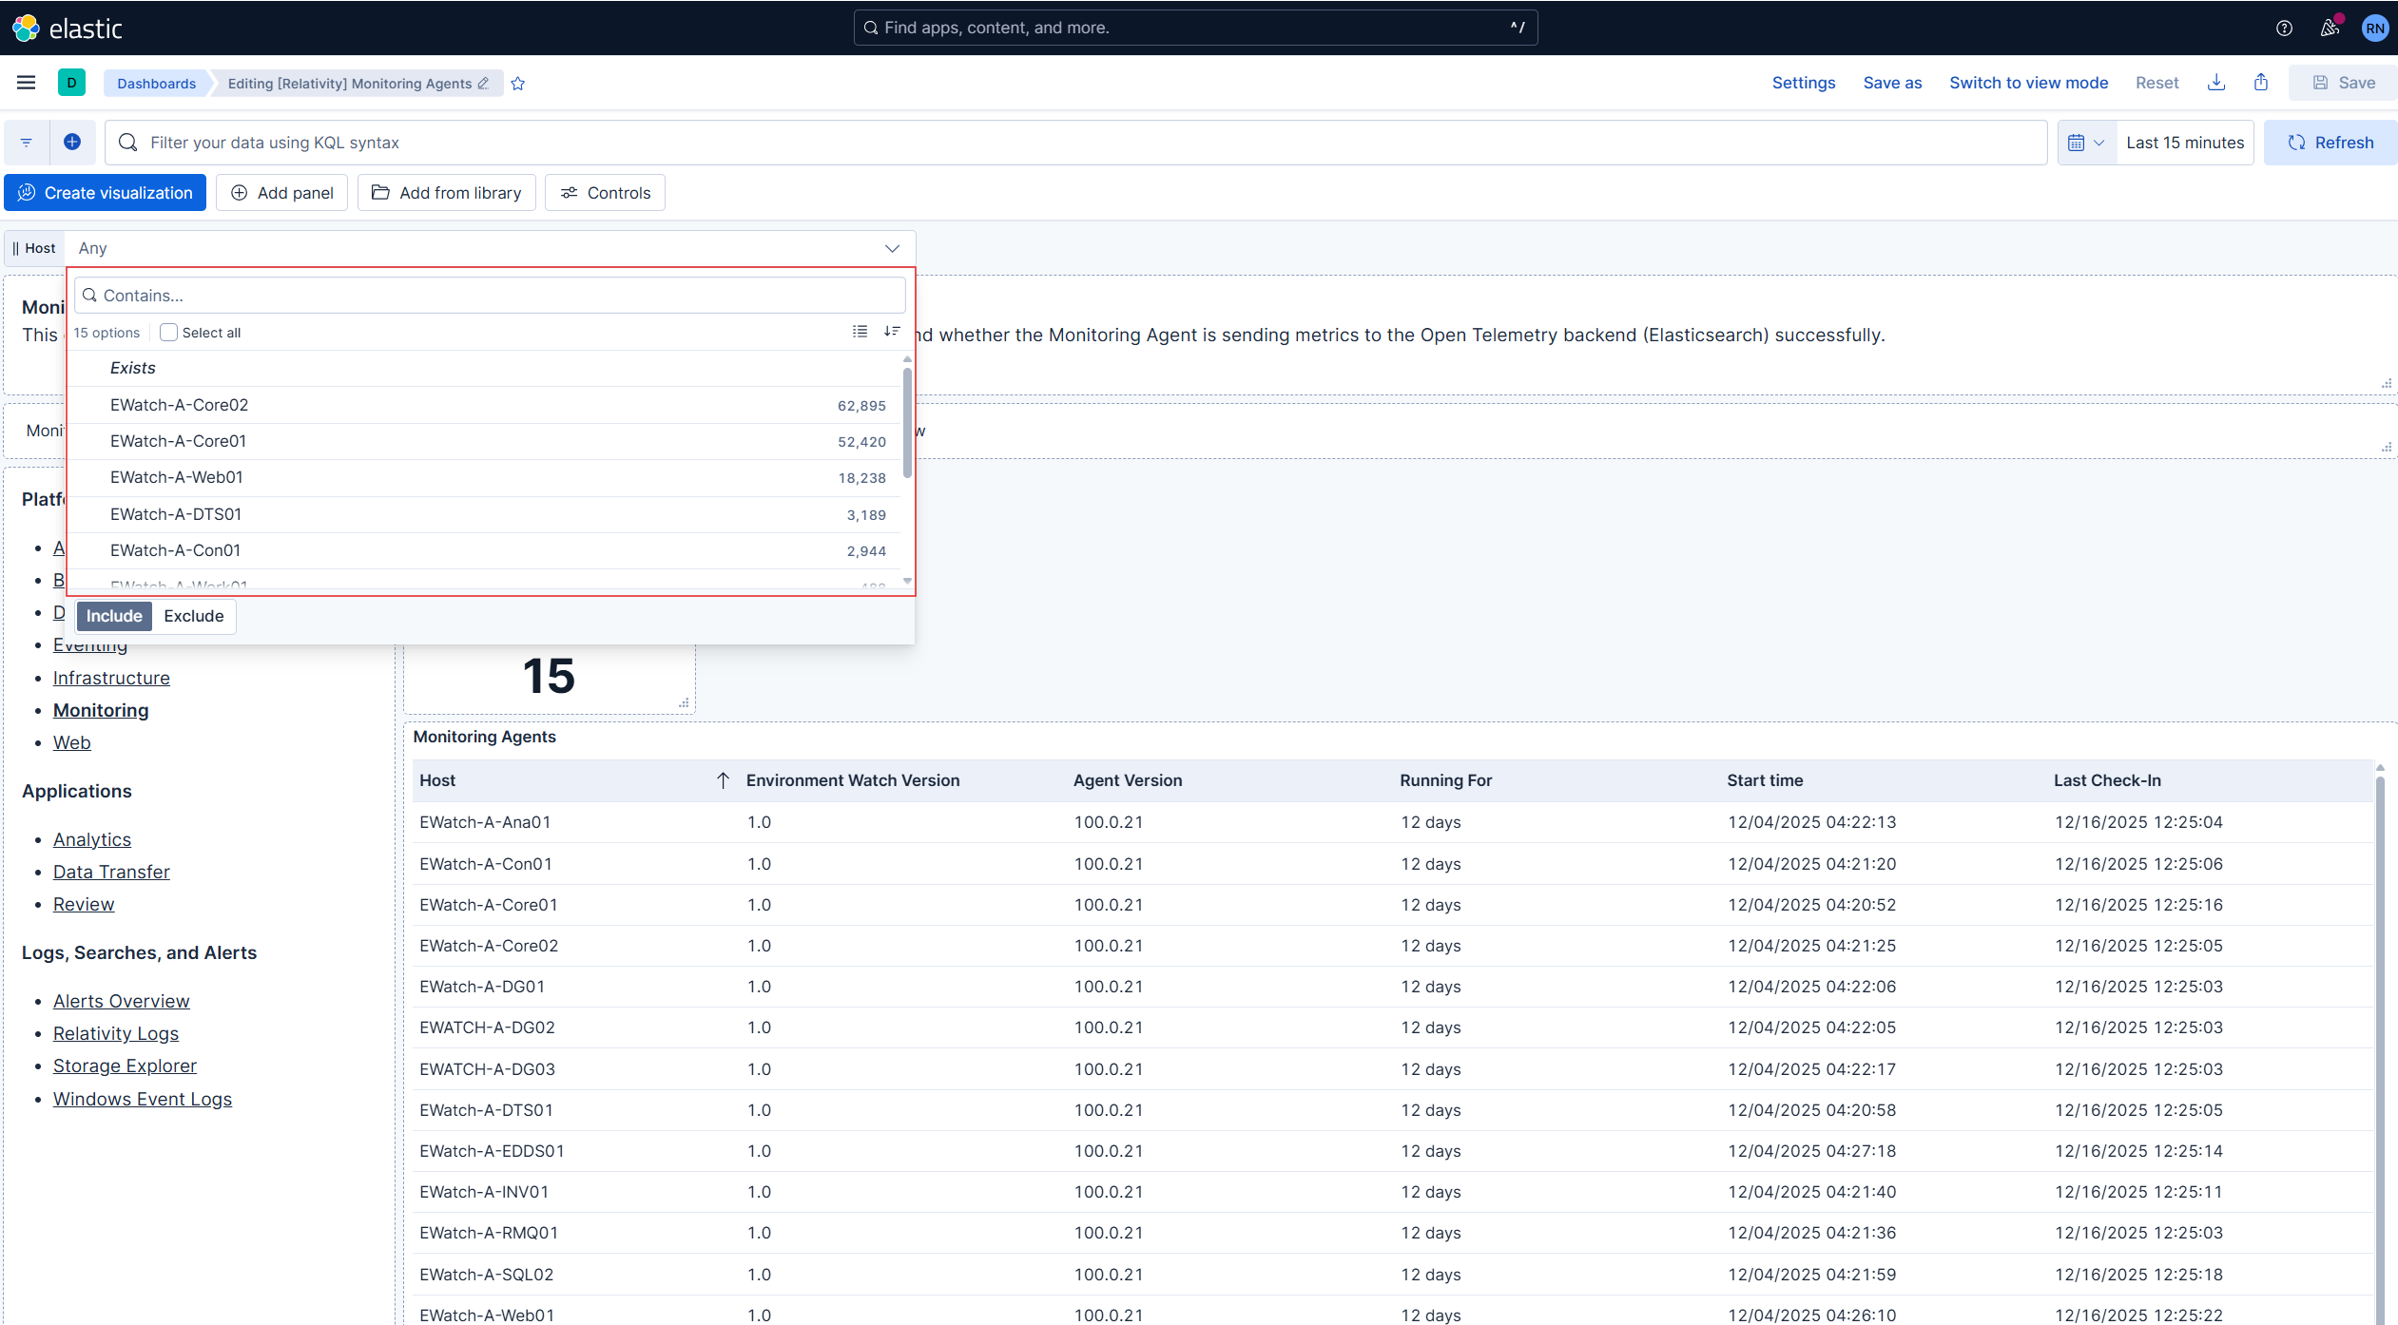Click Add from library button
Screen dimensions: 2398x1325
pos(447,193)
